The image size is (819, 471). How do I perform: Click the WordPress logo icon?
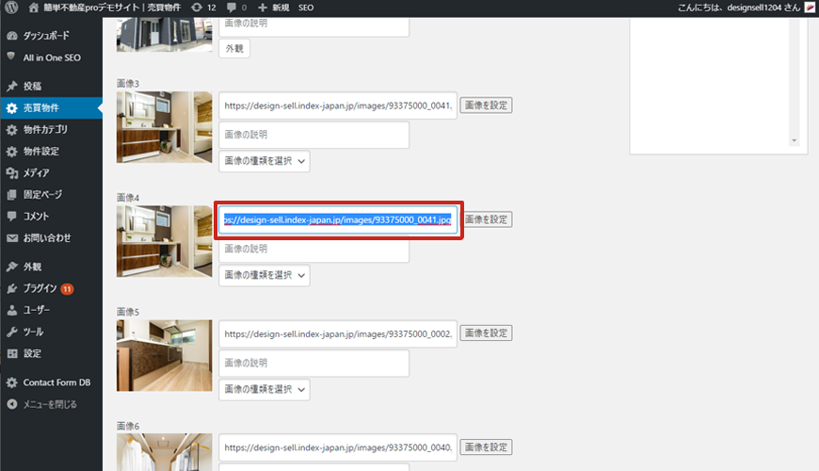click(11, 8)
